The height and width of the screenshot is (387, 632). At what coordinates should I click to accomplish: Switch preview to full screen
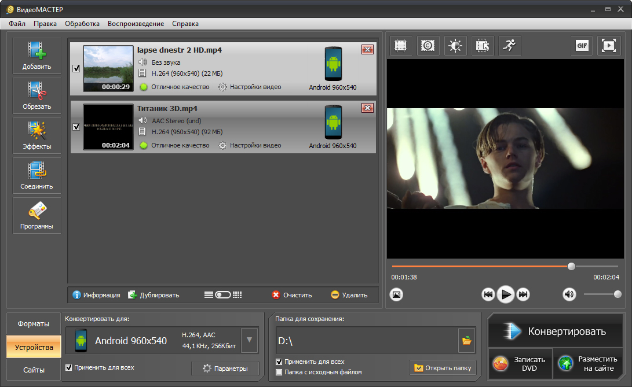point(609,46)
